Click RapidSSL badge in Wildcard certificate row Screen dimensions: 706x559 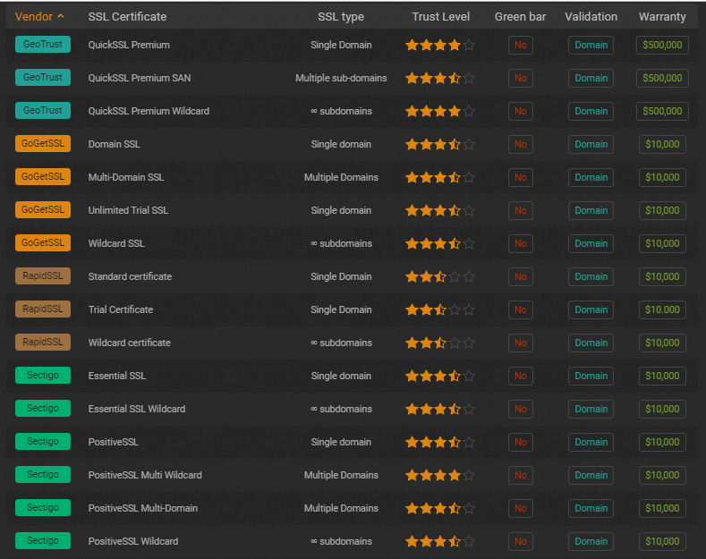(43, 342)
